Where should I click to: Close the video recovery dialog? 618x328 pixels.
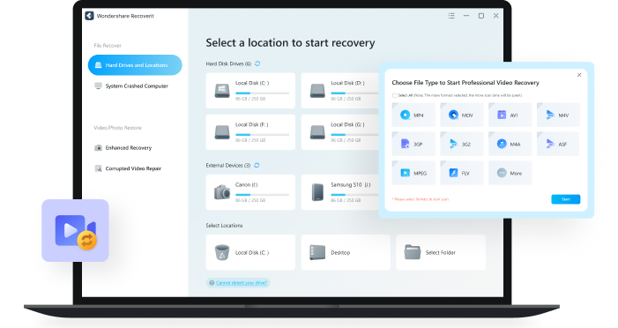579,75
